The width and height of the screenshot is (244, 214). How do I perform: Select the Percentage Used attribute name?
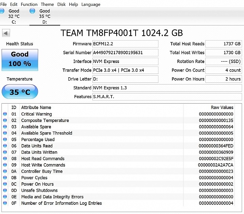pyautogui.click(x=38, y=140)
